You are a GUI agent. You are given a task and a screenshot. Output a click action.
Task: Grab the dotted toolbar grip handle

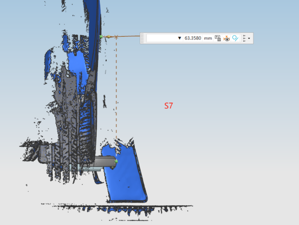tap(143, 39)
